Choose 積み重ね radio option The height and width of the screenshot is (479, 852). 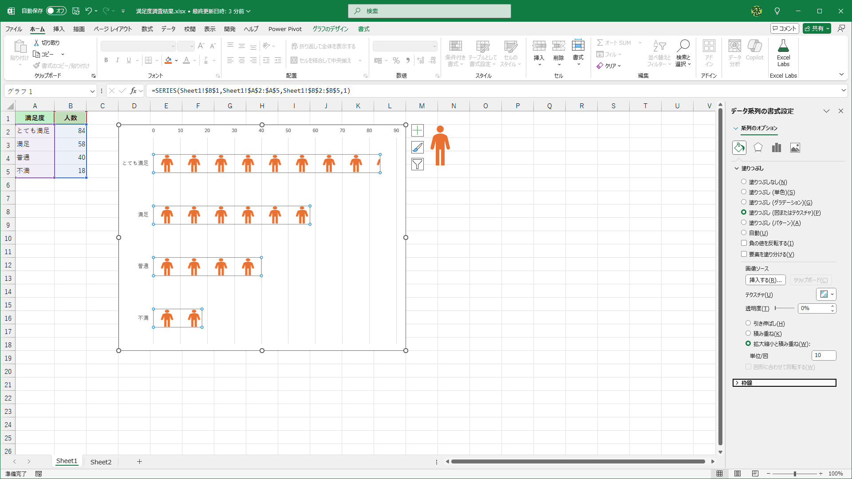coord(748,334)
